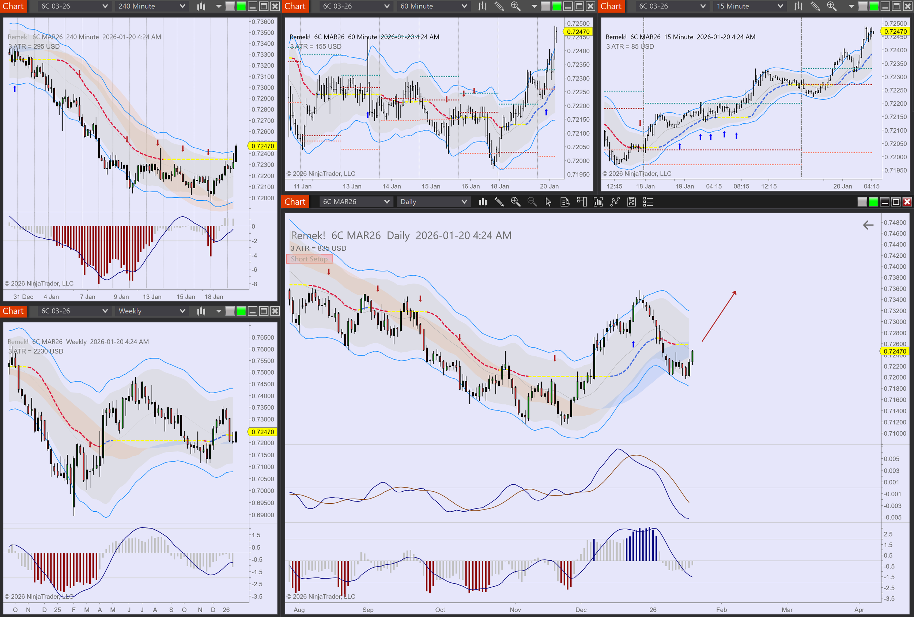Open the Chart Properties list icon
914x617 pixels.
point(648,202)
